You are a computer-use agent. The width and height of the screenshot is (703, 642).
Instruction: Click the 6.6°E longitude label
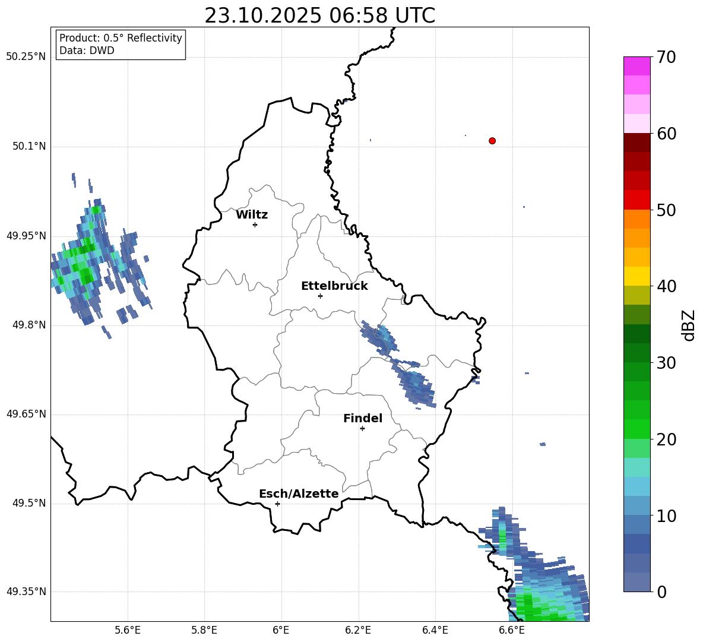[512, 630]
